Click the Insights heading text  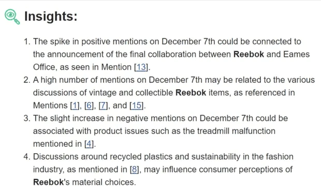click(x=51, y=16)
